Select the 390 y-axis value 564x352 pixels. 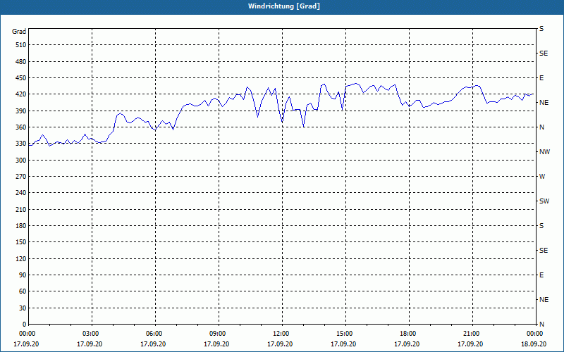point(21,111)
